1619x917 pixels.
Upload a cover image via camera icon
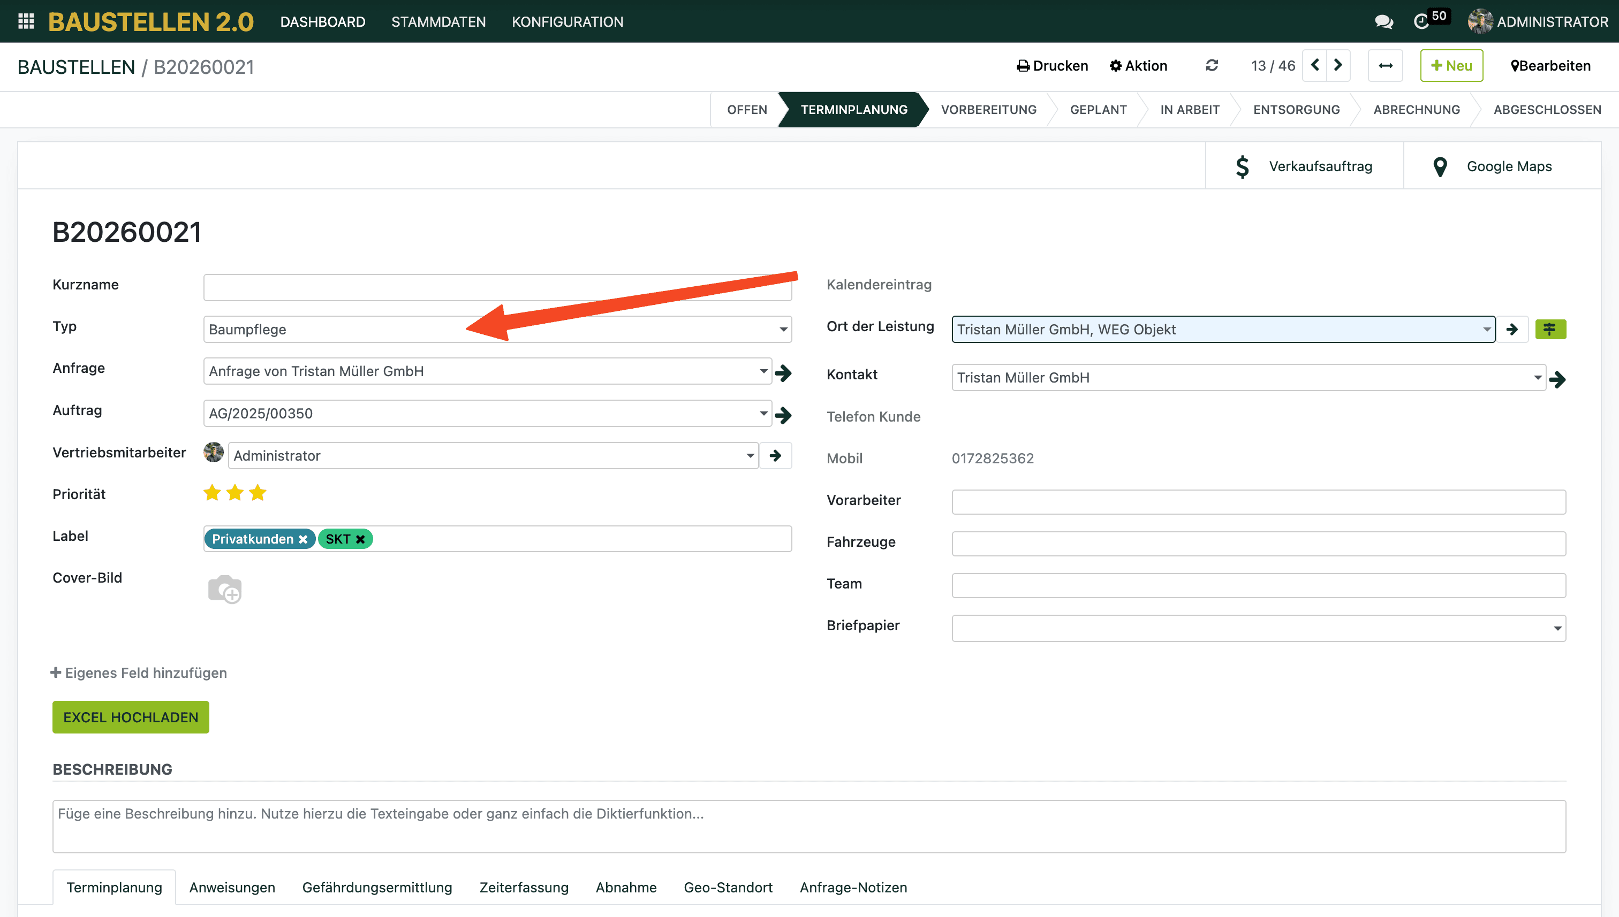tap(224, 590)
